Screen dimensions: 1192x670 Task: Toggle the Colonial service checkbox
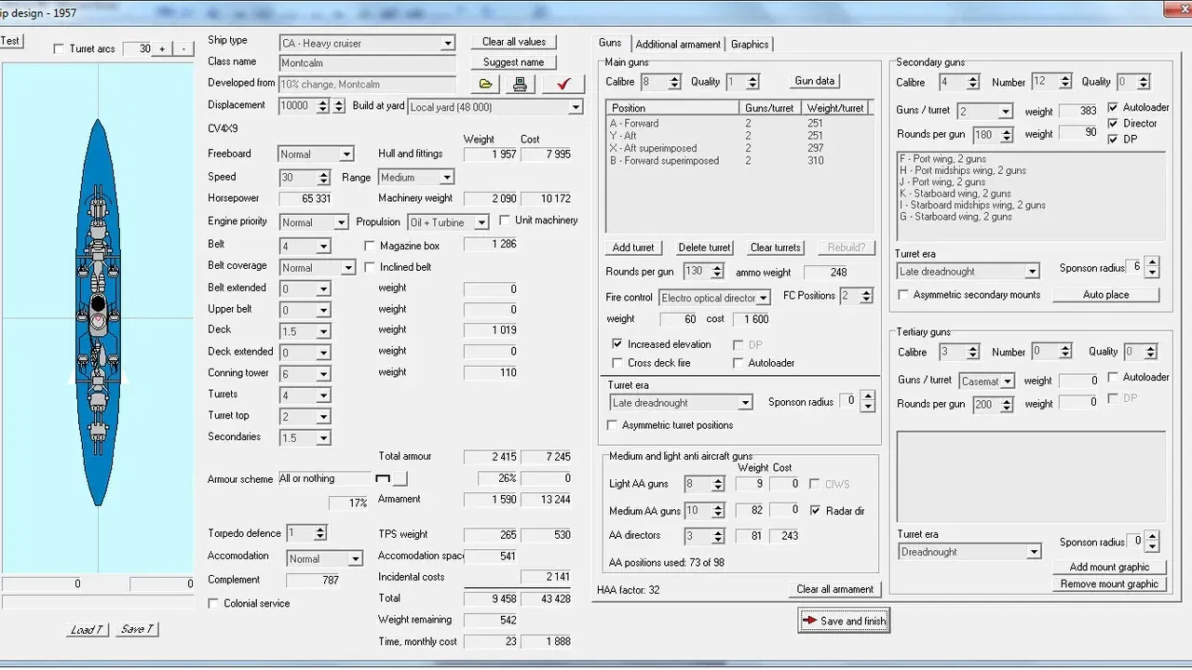(x=213, y=603)
